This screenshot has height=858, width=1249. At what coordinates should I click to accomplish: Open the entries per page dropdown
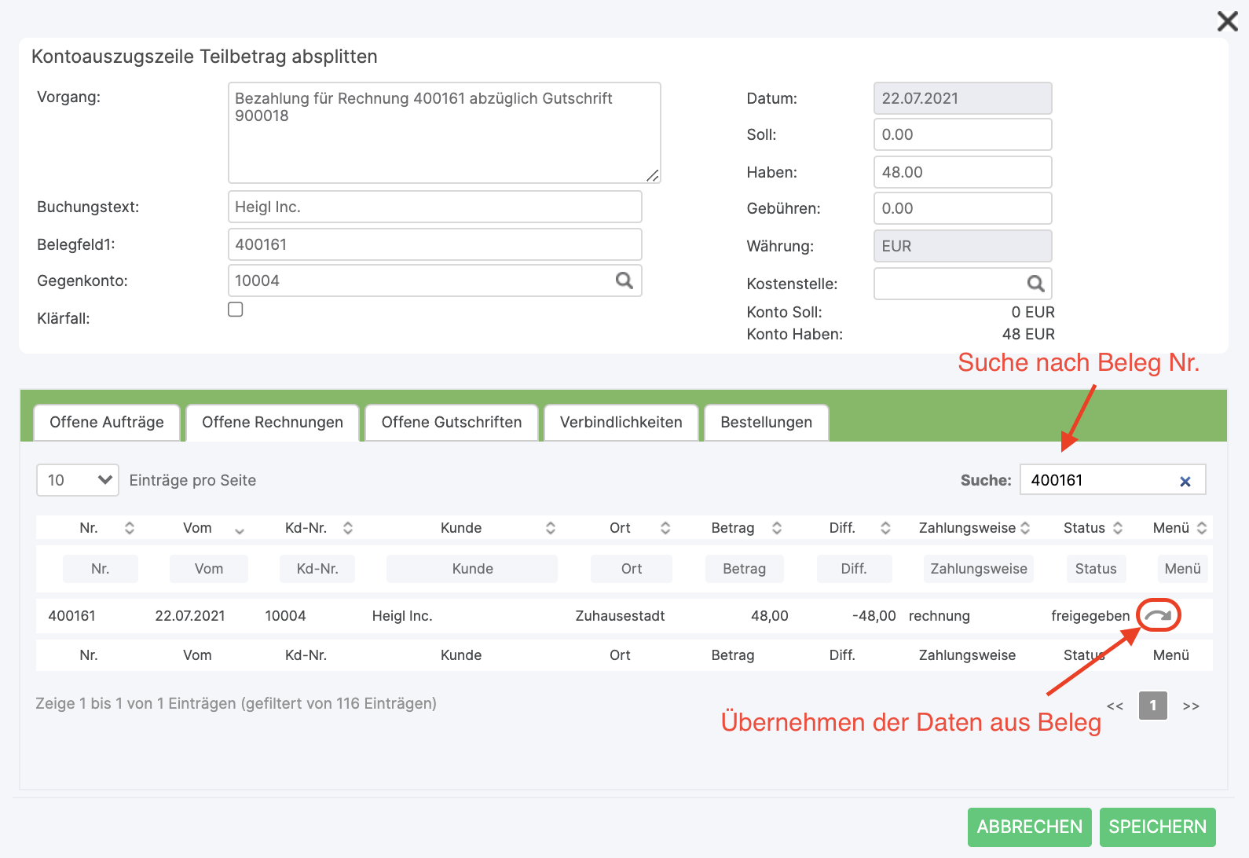pyautogui.click(x=78, y=480)
